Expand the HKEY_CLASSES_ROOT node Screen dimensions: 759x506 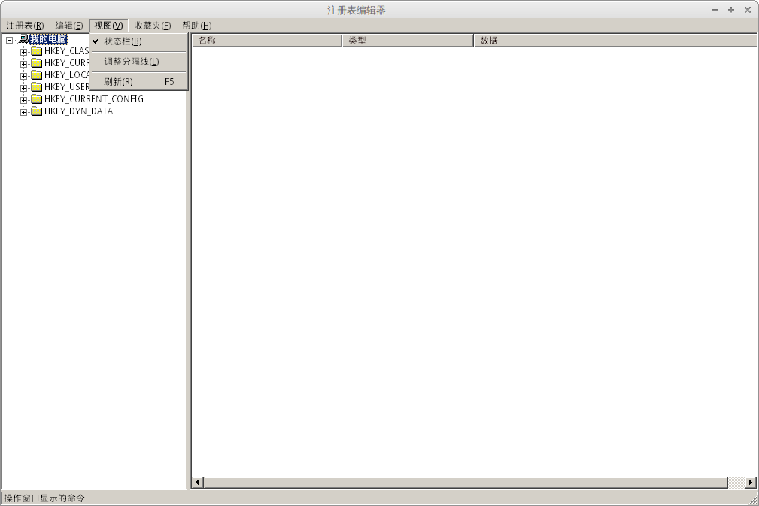23,52
